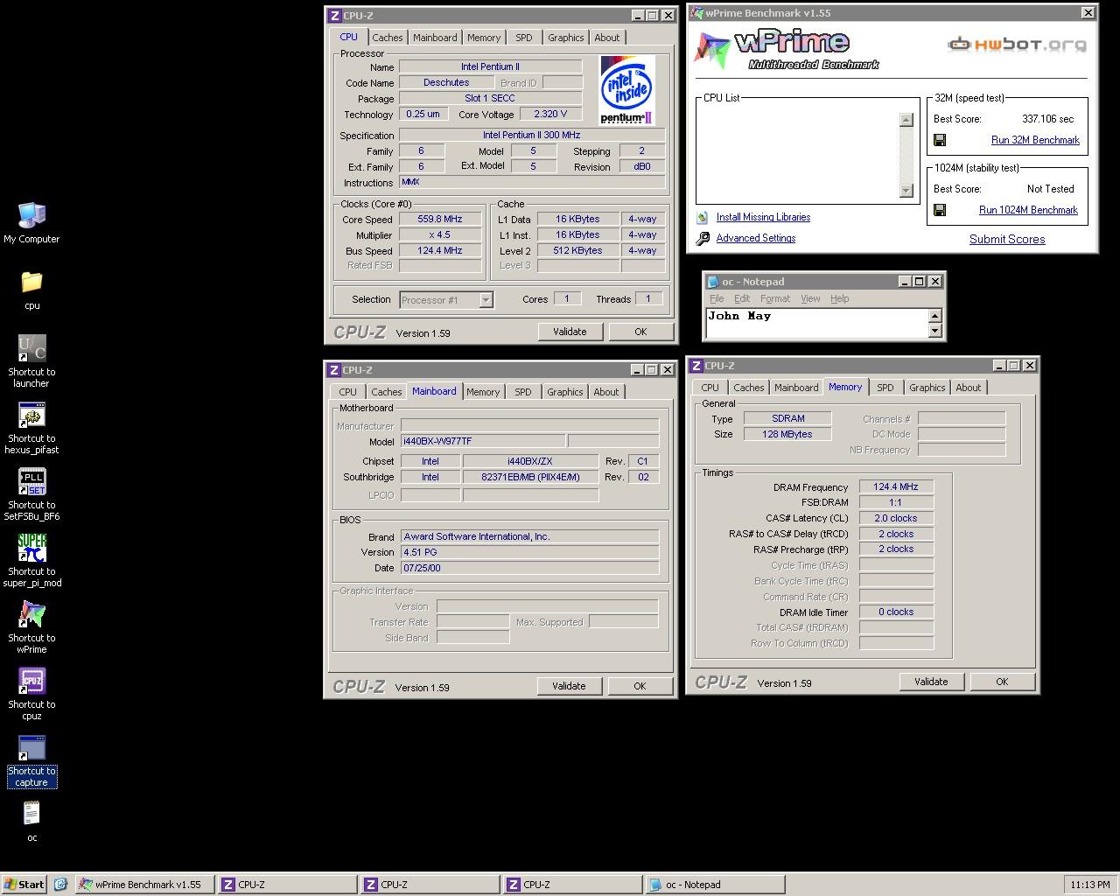The image size is (1120, 896).
Task: Click OK in the CPU tab window
Action: tap(640, 332)
